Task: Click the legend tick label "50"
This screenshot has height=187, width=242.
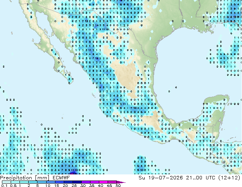Action: 118,185
